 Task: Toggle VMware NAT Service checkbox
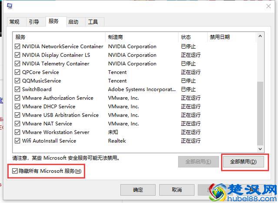(x=17, y=124)
